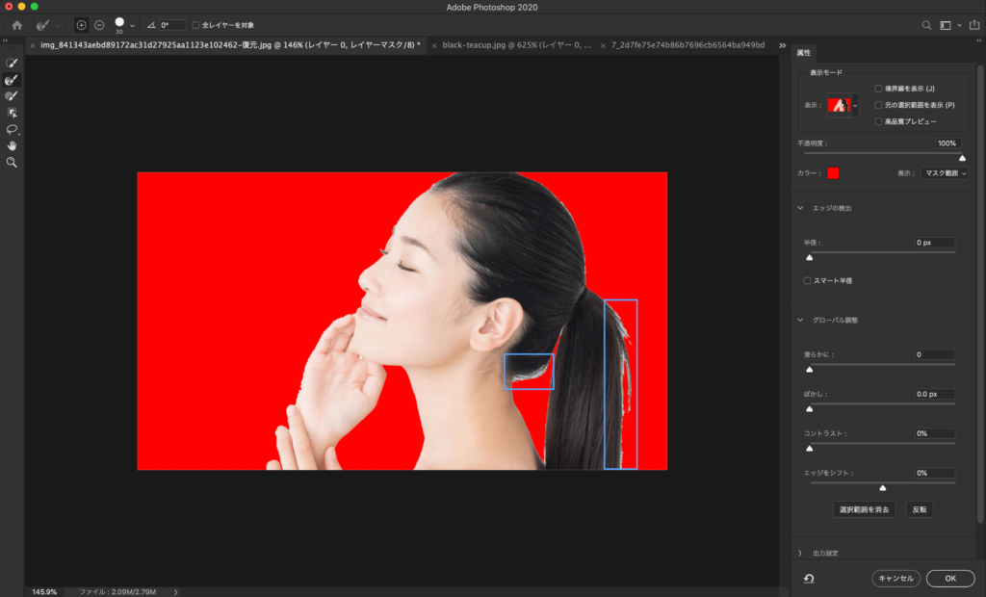Switch to the 7_2d7fe75e document tab

click(688, 45)
